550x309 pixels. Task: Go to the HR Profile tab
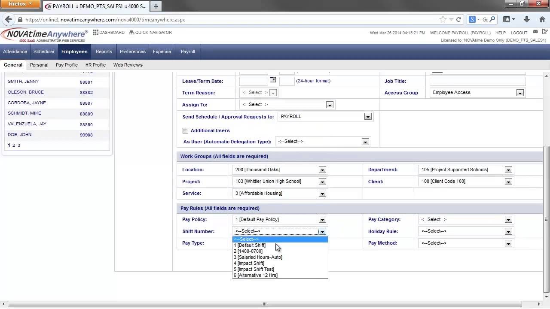tap(95, 65)
